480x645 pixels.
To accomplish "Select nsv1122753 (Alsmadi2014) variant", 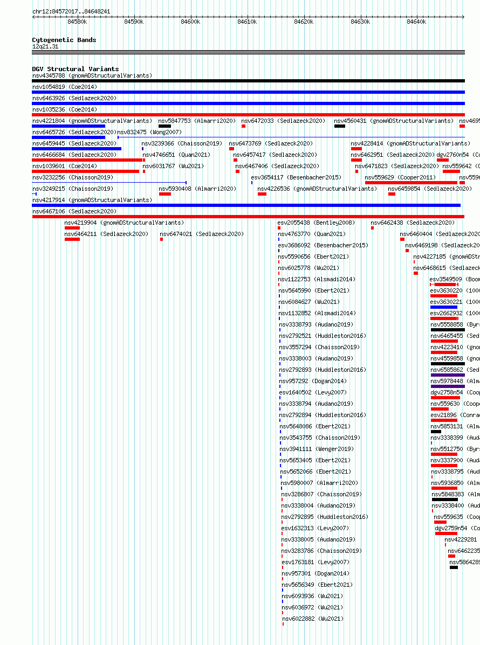I will 317,279.
